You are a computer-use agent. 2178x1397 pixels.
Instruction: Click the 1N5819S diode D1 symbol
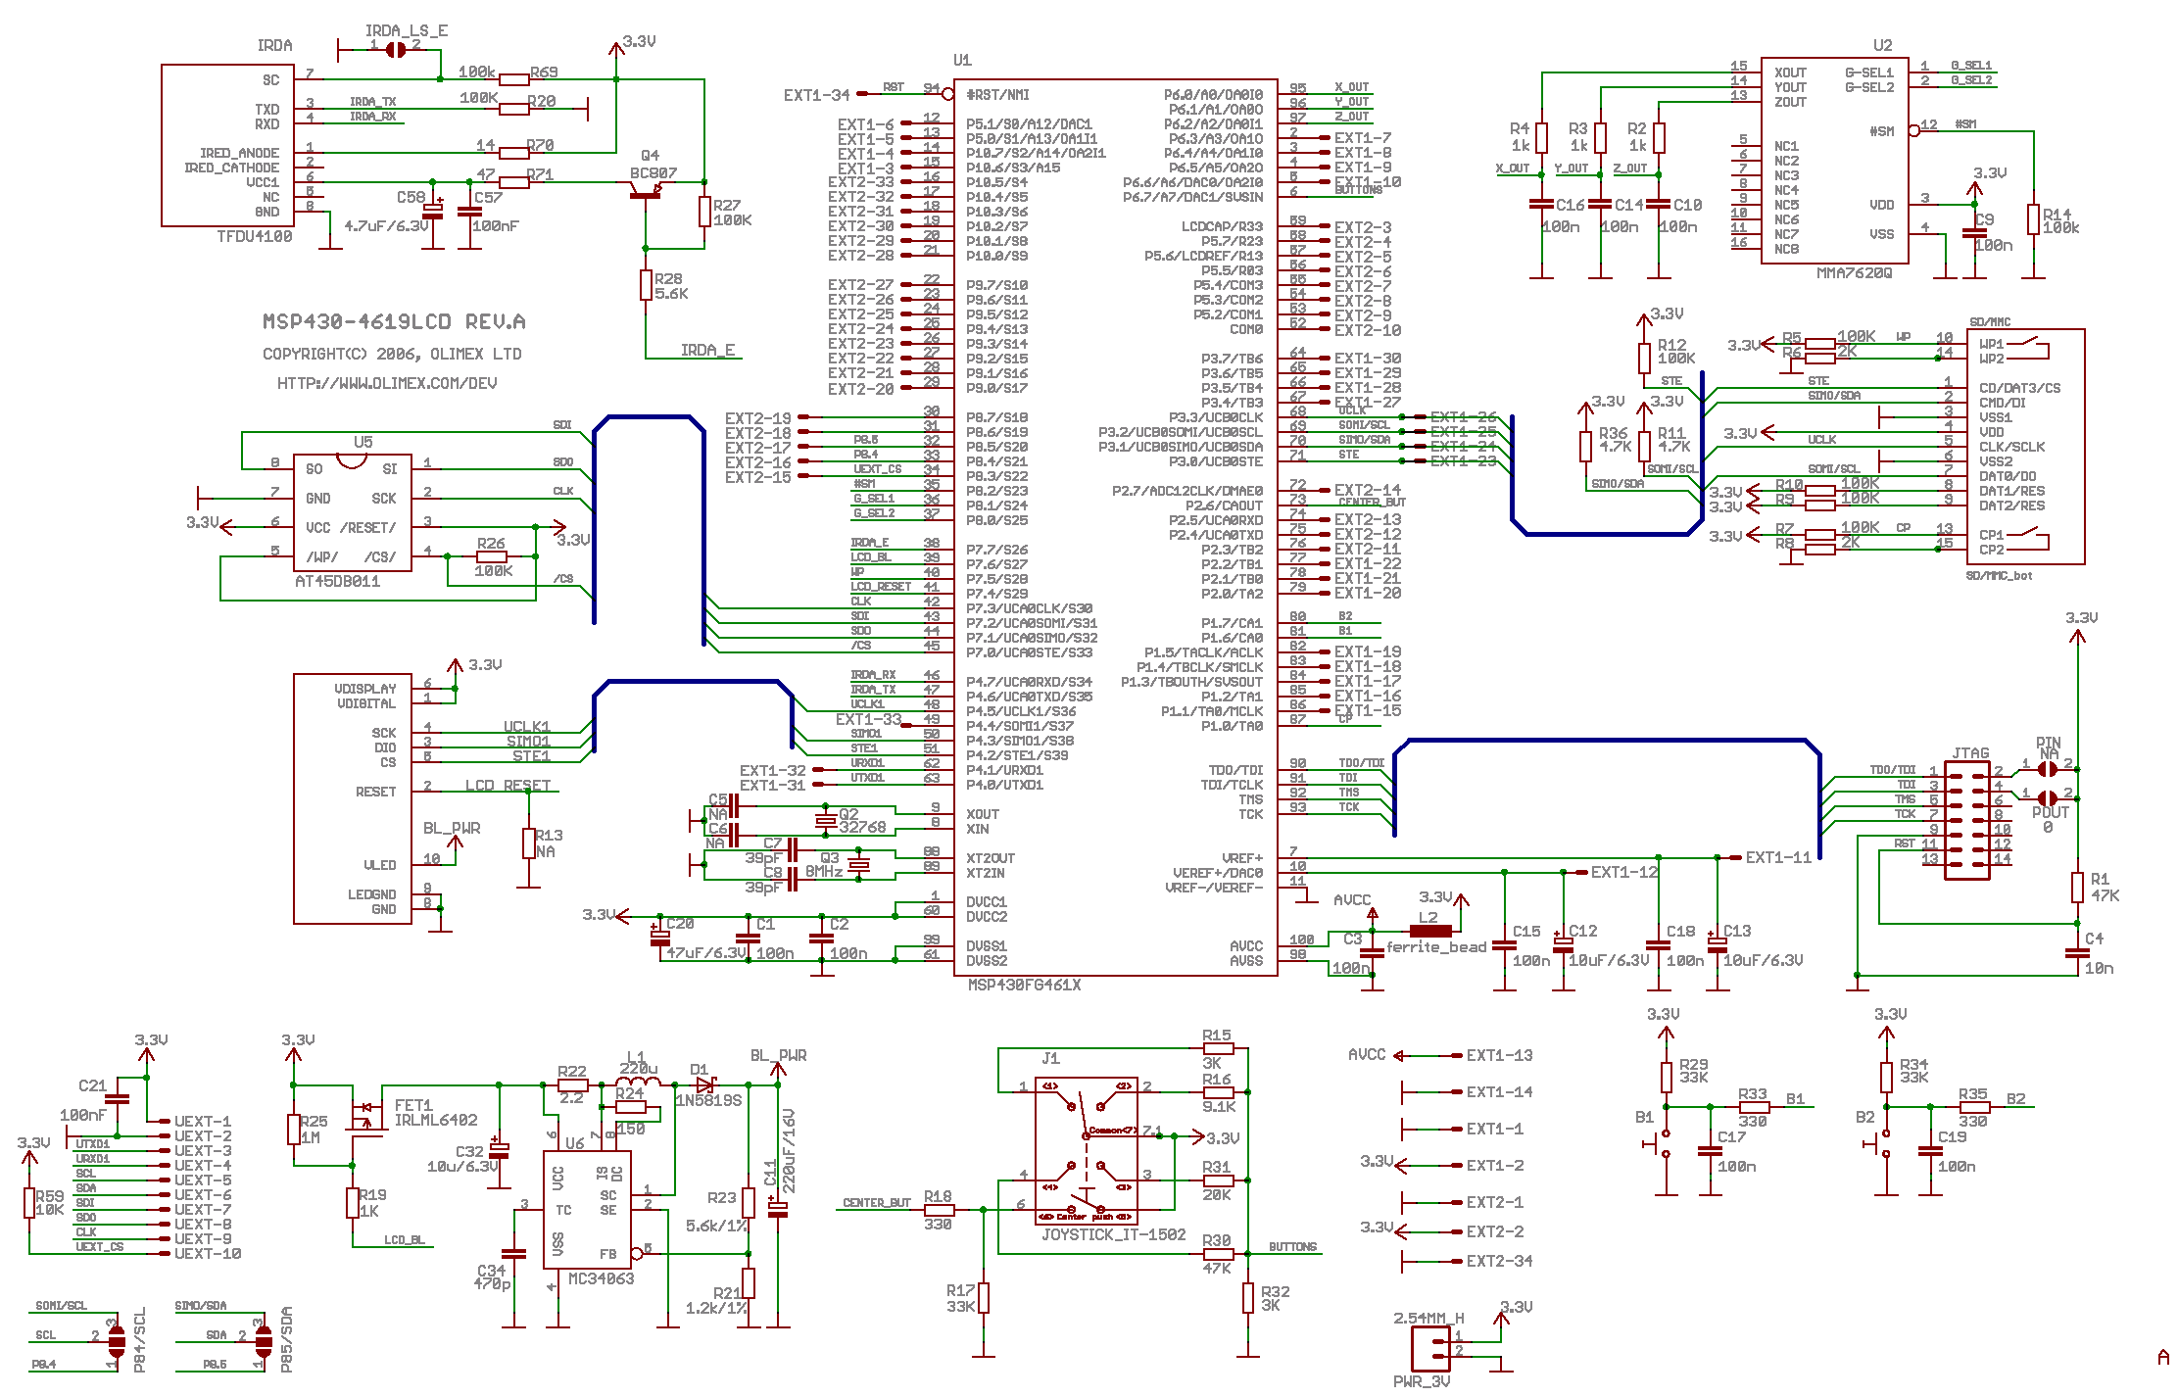point(705,1084)
